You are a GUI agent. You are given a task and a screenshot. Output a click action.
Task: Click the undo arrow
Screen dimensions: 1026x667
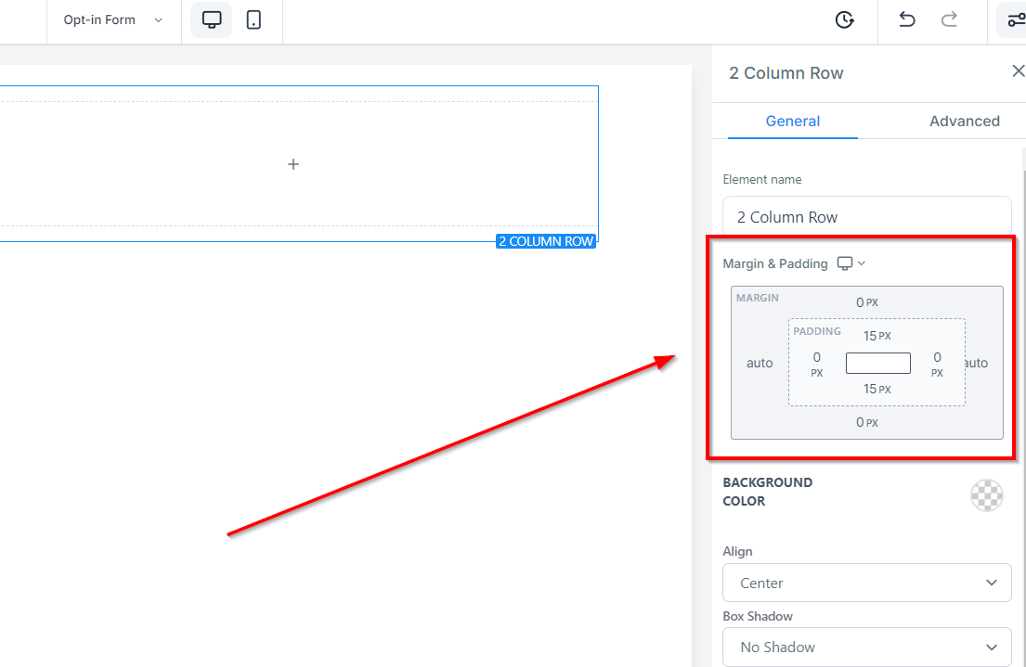(x=907, y=20)
